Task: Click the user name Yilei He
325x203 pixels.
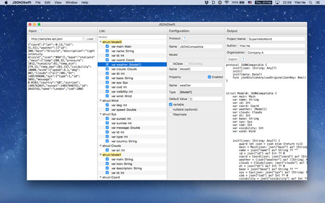Action: [x=300, y=3]
